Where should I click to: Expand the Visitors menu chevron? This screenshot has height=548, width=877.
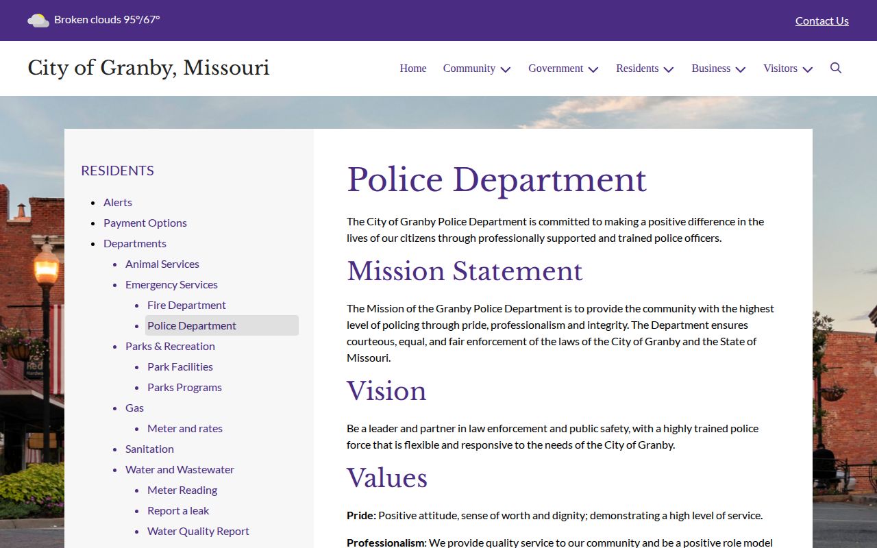click(808, 69)
